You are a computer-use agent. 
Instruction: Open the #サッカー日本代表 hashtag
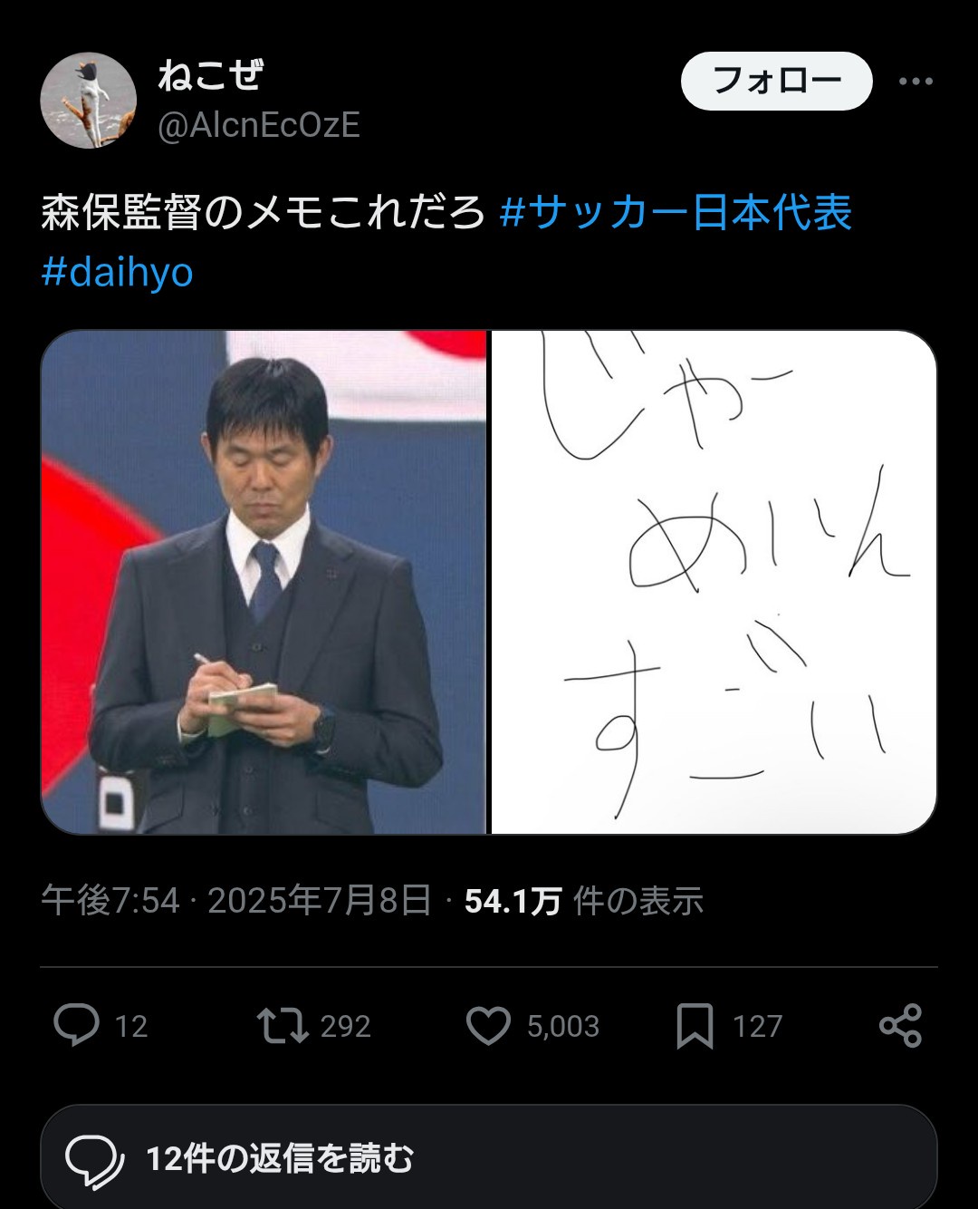pos(676,213)
